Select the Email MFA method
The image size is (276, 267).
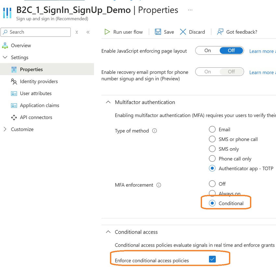tap(212, 129)
